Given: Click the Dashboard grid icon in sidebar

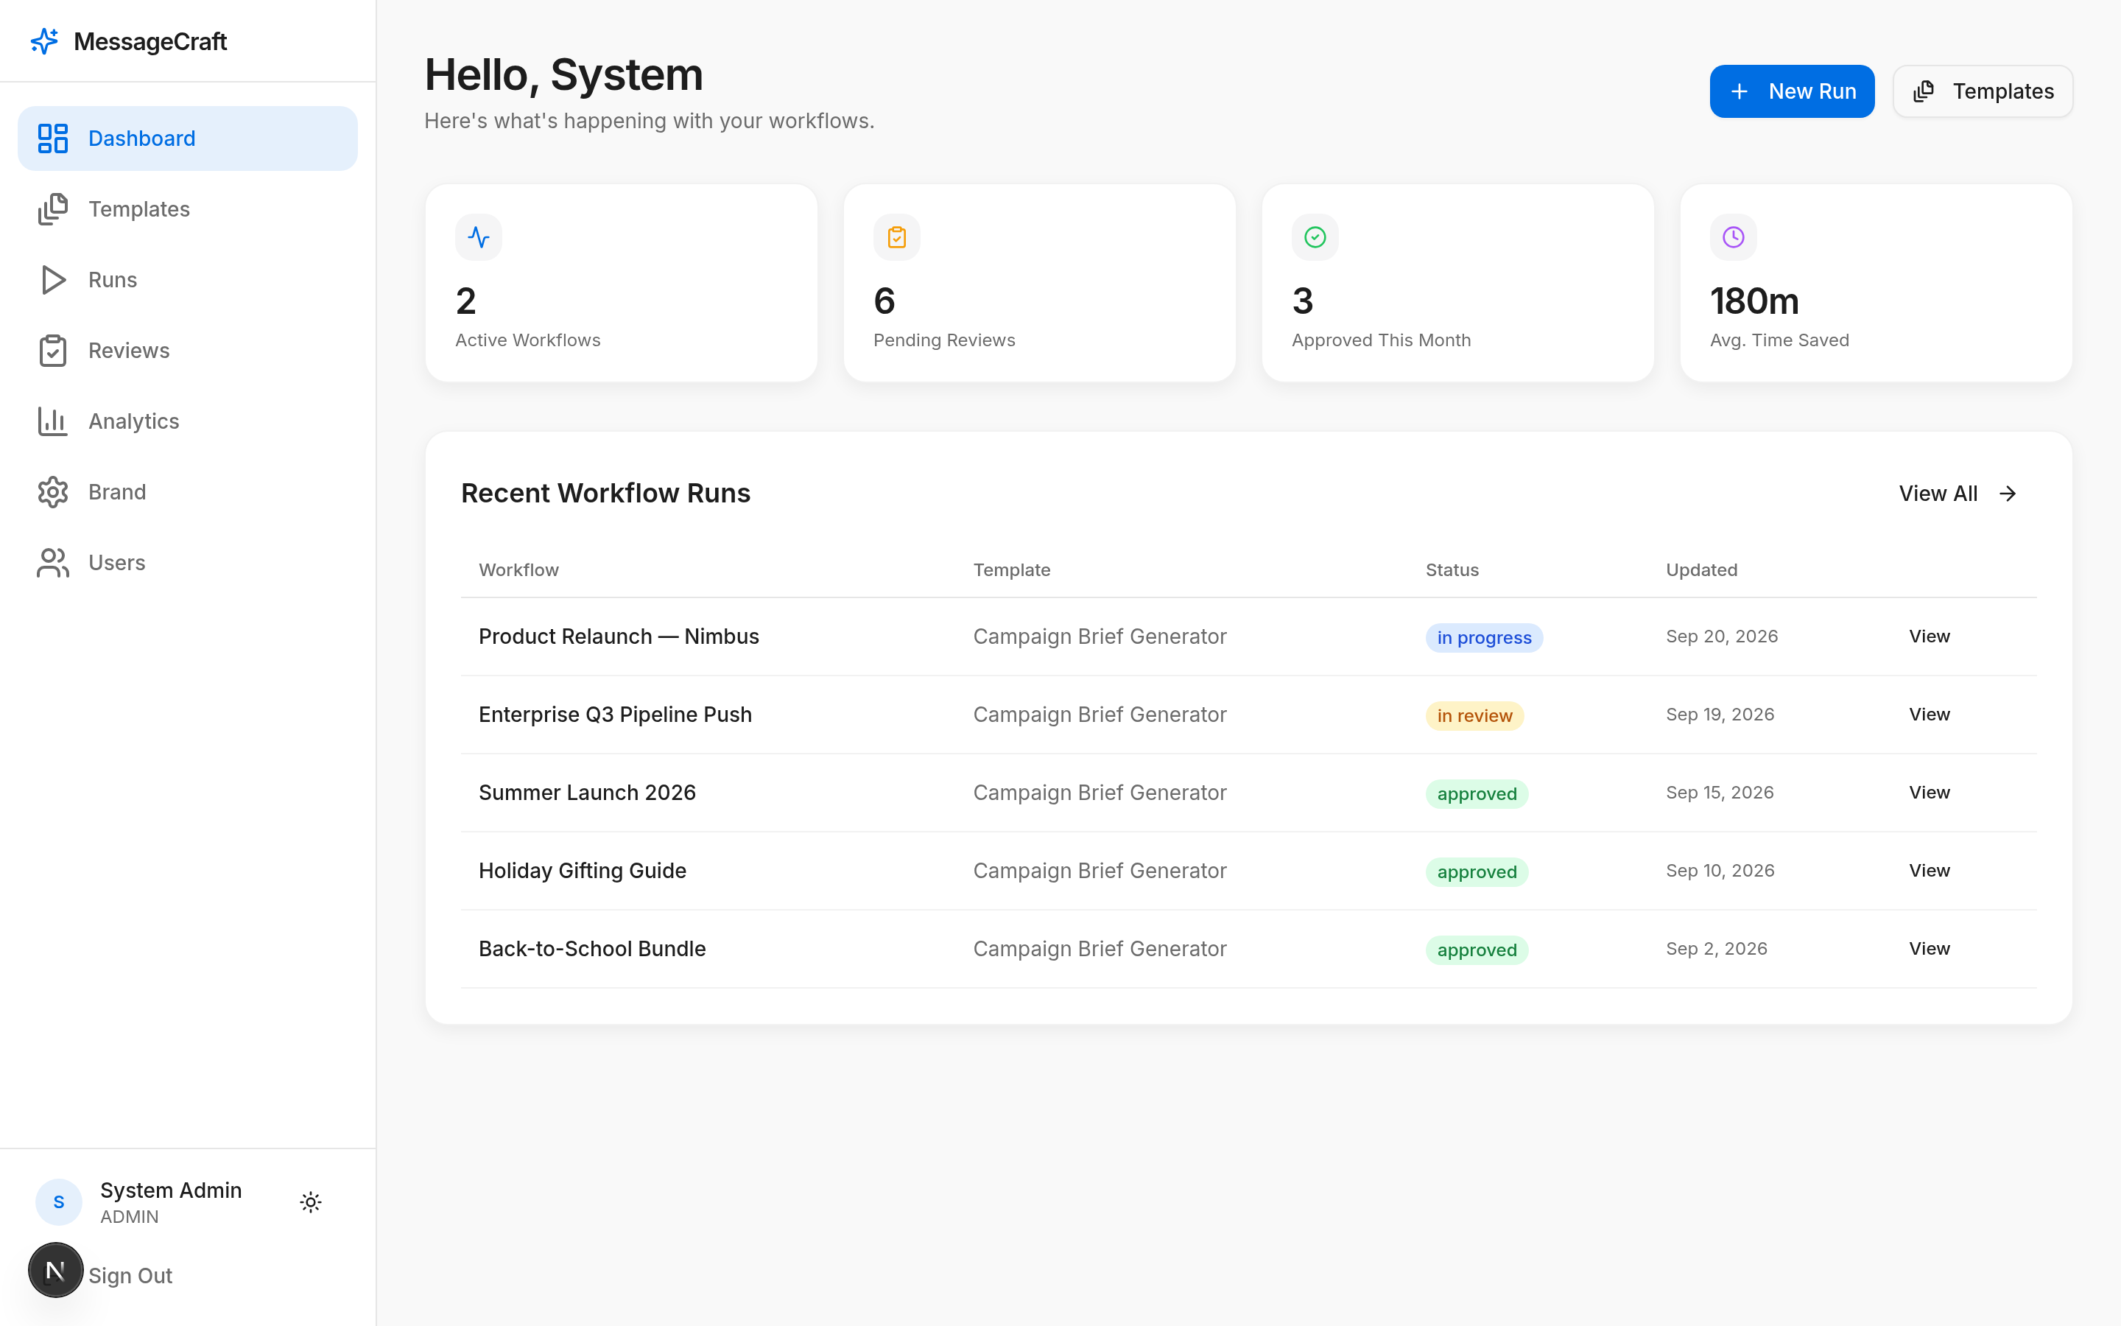Looking at the screenshot, I should click(x=52, y=138).
